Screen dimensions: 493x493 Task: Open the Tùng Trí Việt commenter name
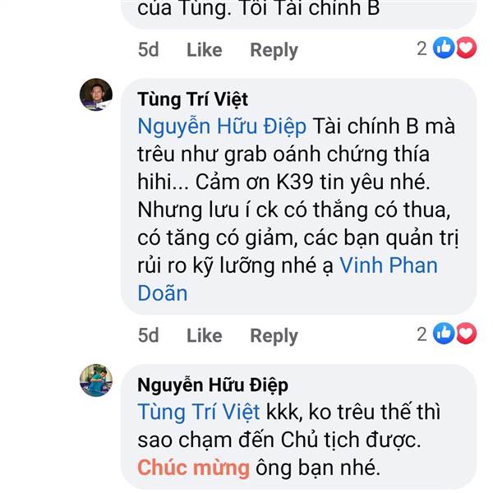click(x=193, y=99)
